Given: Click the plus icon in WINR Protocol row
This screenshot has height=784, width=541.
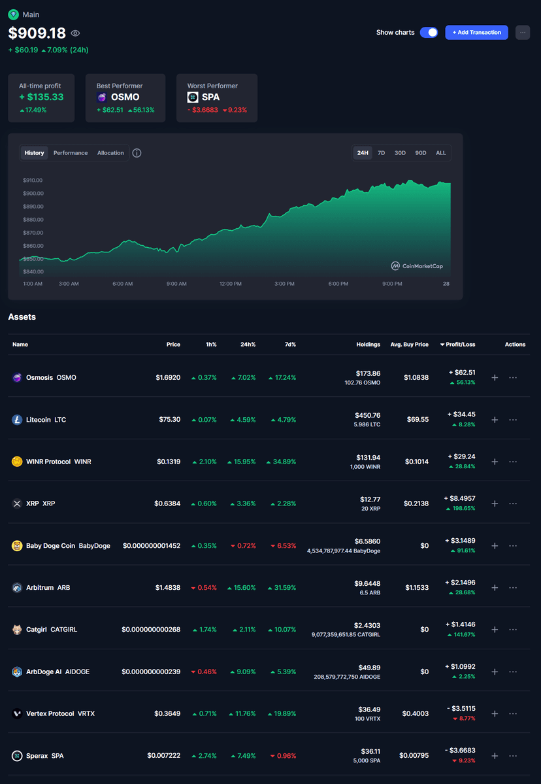Looking at the screenshot, I should pyautogui.click(x=495, y=462).
